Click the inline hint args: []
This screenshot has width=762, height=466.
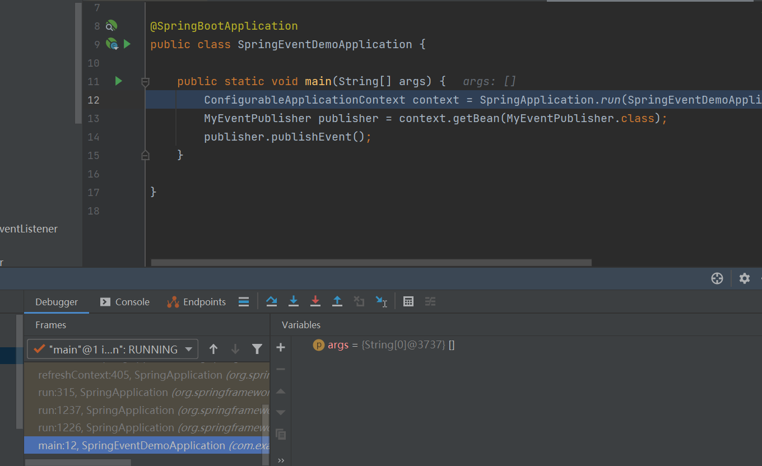point(489,82)
